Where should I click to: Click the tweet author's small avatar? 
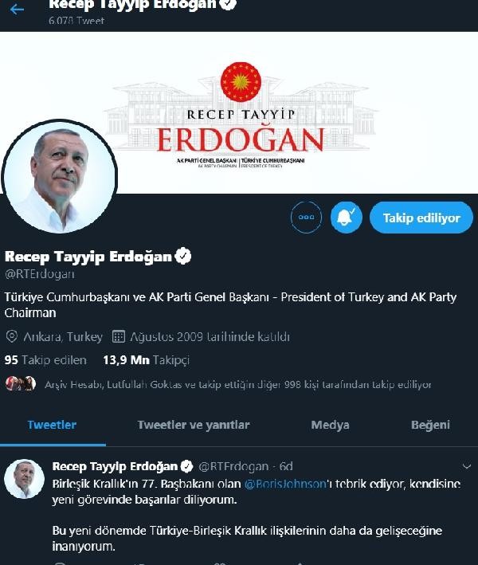click(24, 479)
